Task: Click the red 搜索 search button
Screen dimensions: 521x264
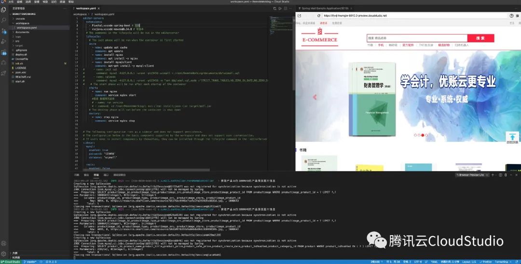Action: pos(480,38)
